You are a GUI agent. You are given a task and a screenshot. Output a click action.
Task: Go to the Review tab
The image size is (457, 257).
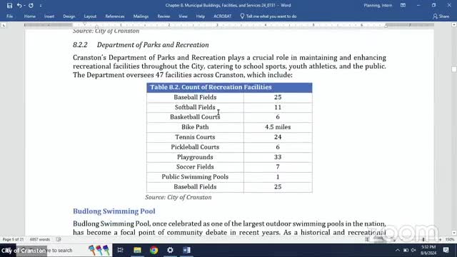point(164,16)
